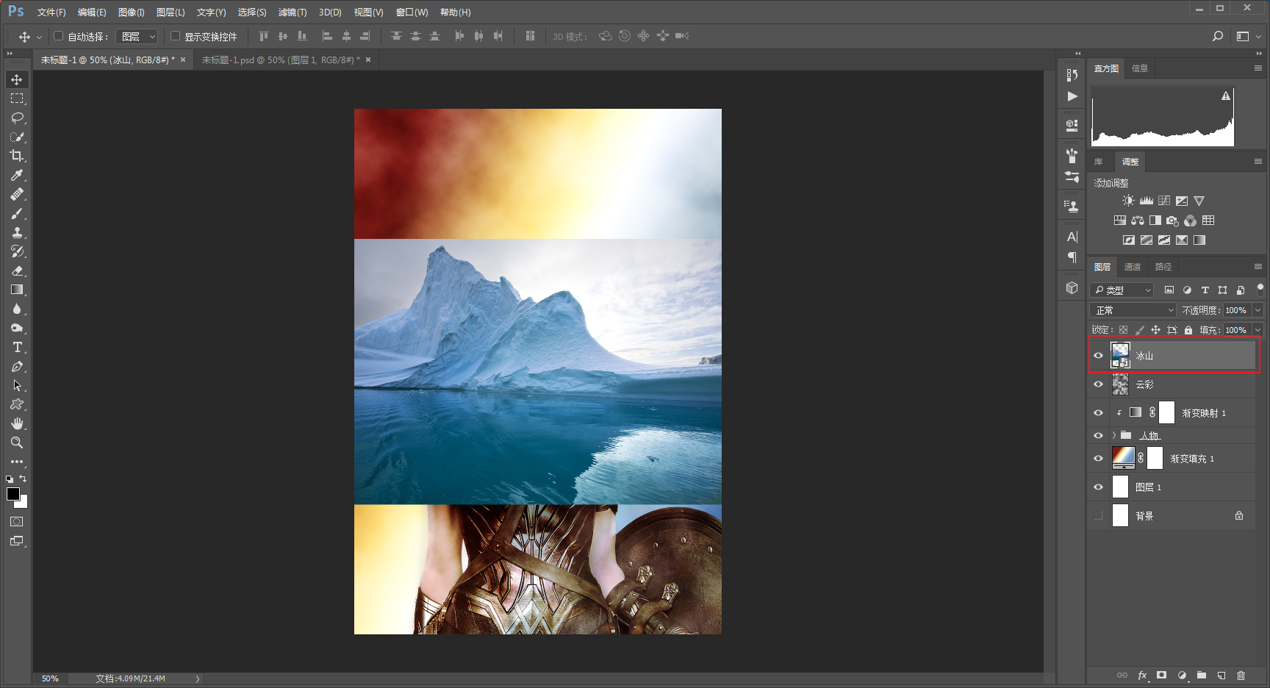Open the 图像(I) menu
Viewport: 1270px width, 688px height.
132,12
